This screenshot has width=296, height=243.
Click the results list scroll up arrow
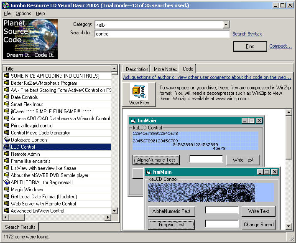pos(115,68)
